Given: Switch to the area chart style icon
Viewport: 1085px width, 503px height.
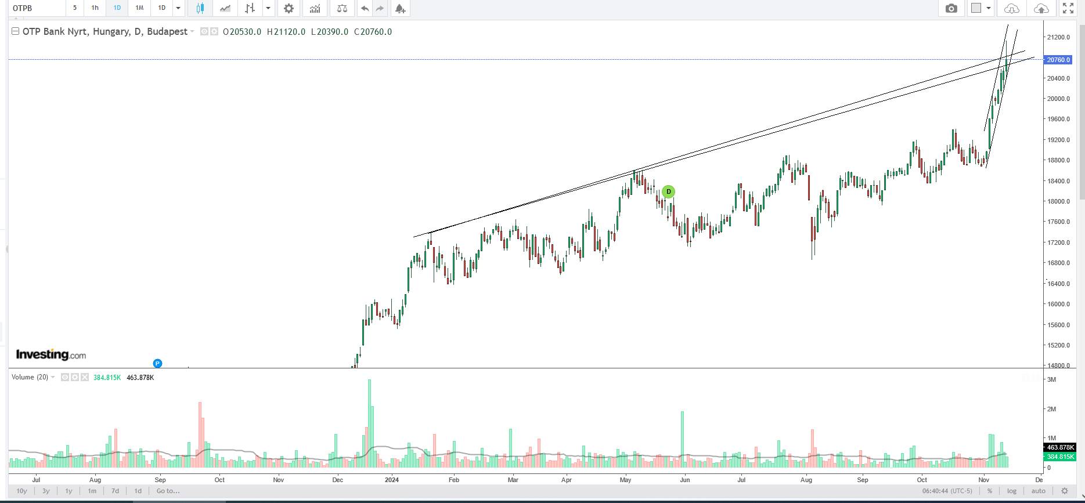Looking at the screenshot, I should [225, 8].
